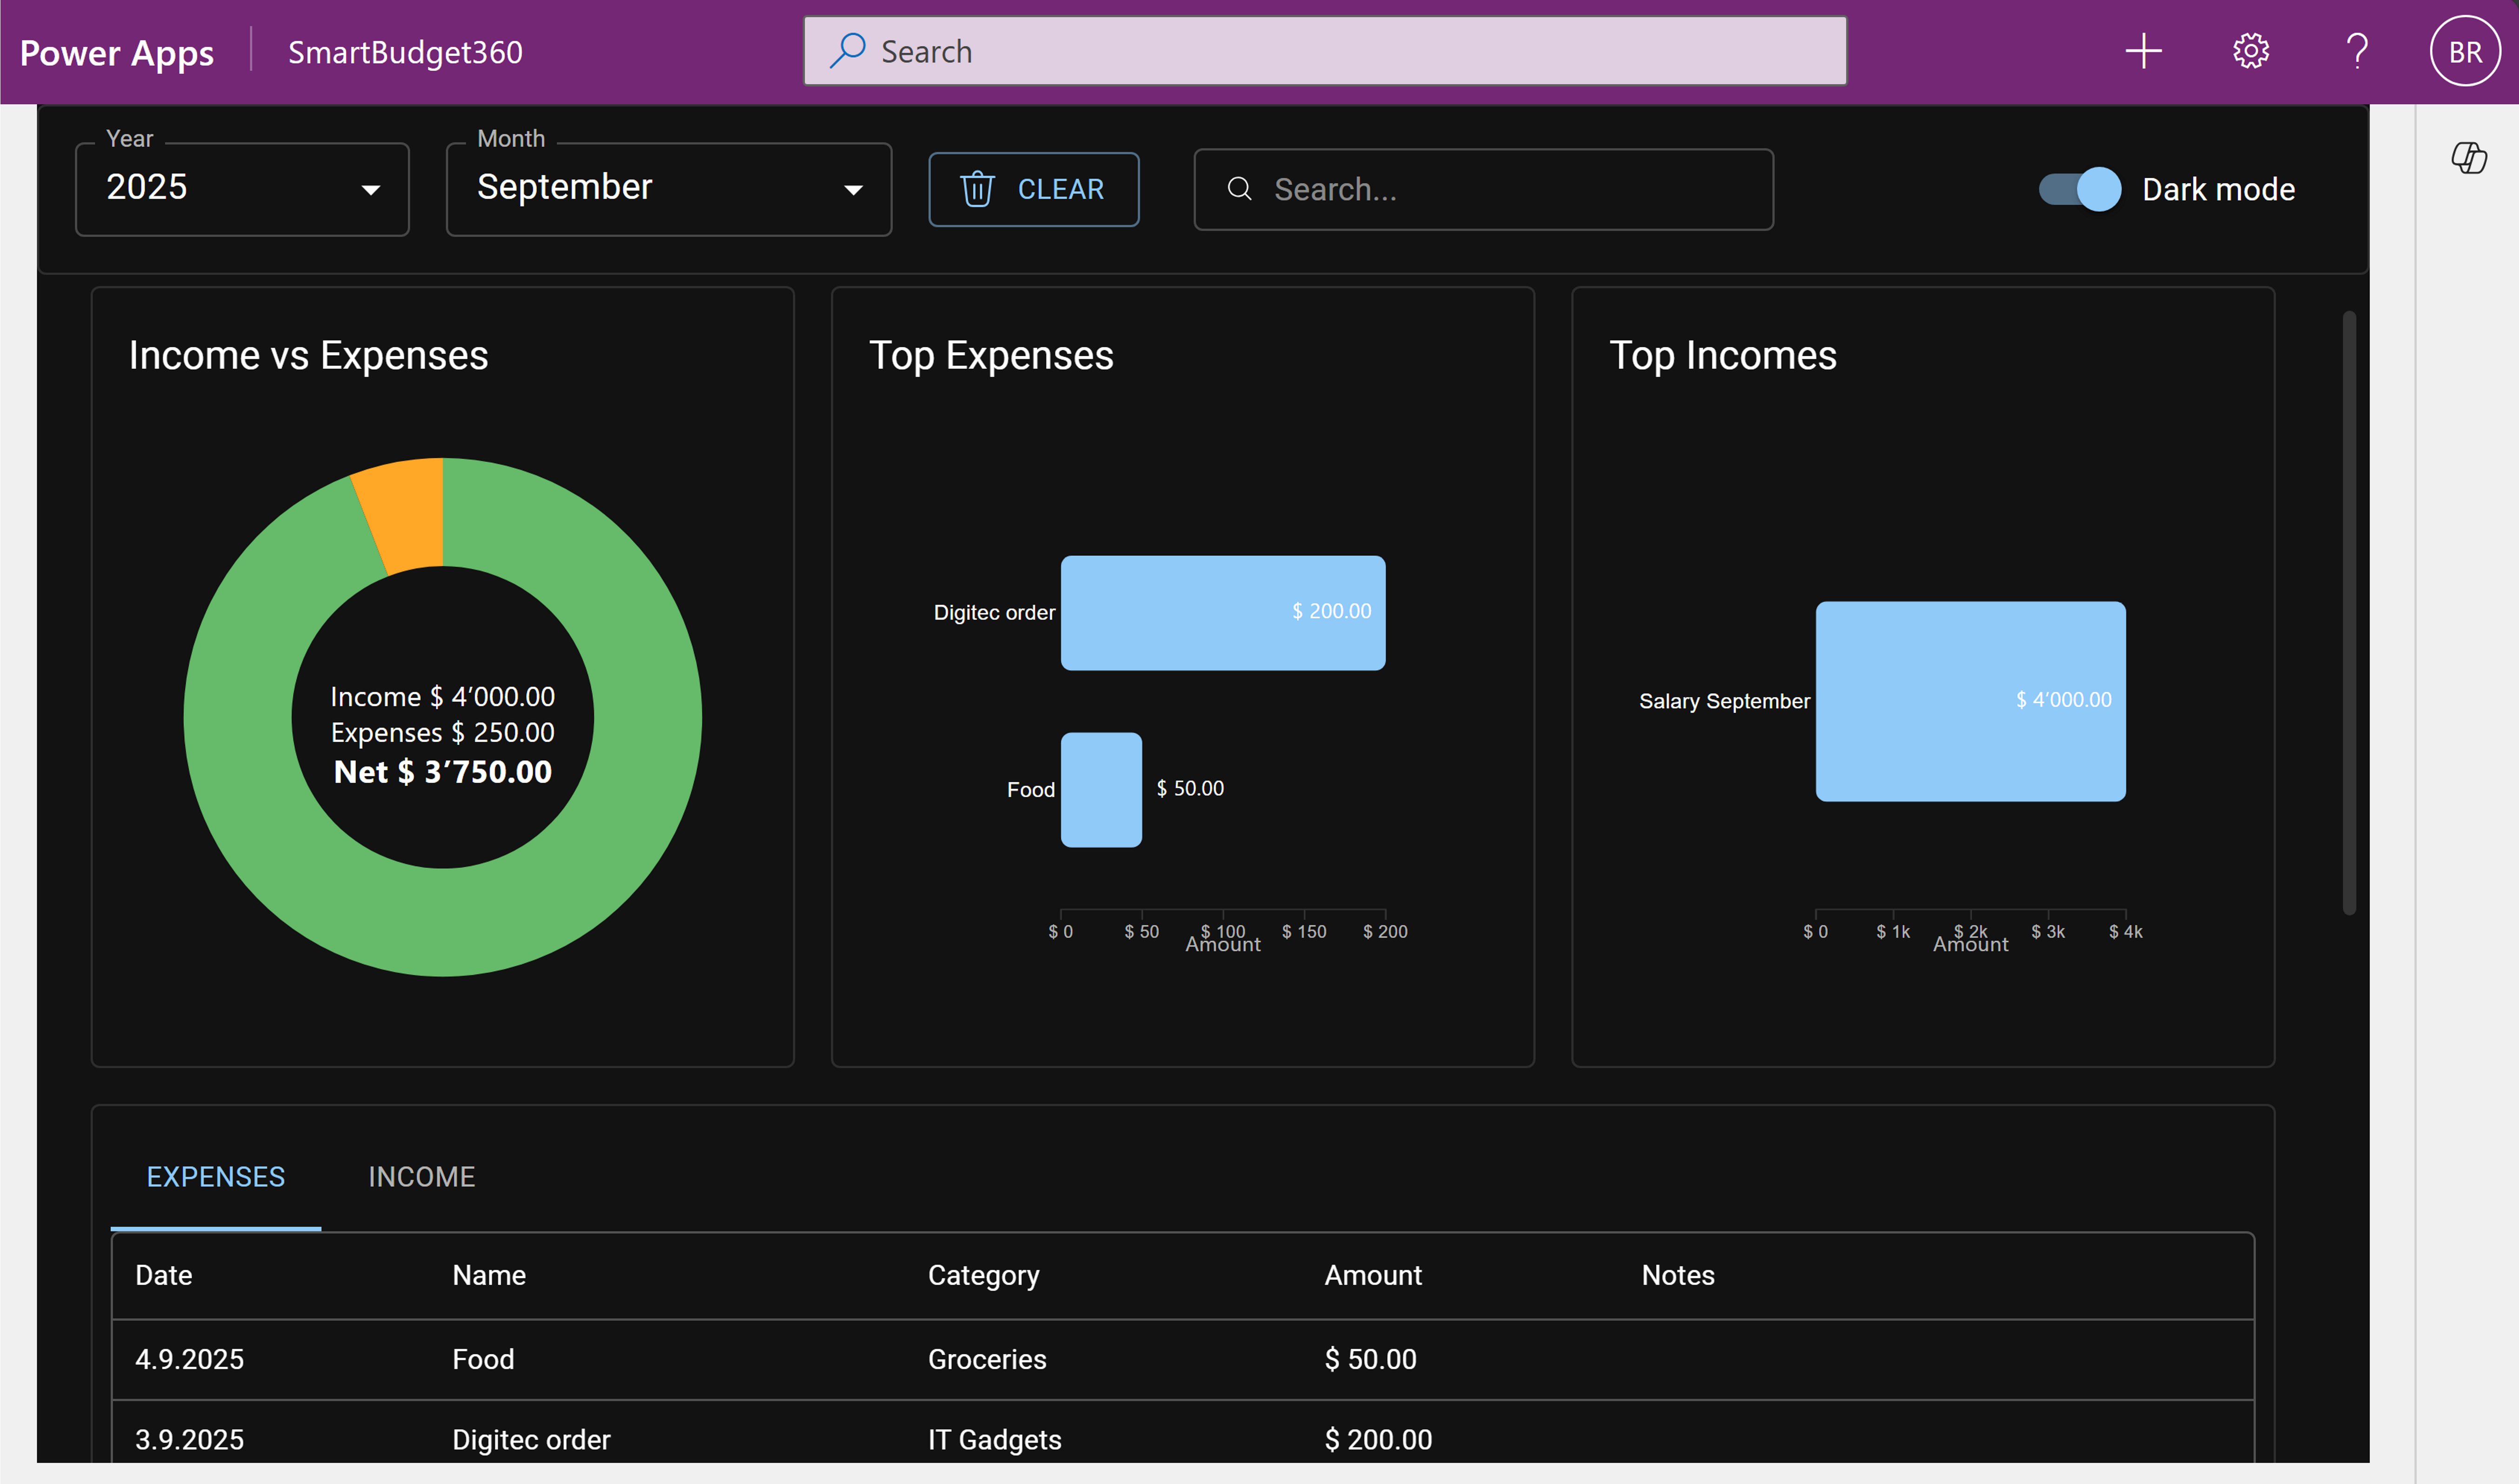Click the Net $ 3'750.00 label
Screen dimensions: 2519x1484
442,772
